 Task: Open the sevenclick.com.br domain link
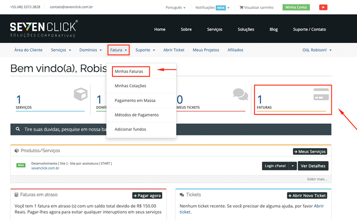[x=45, y=168]
